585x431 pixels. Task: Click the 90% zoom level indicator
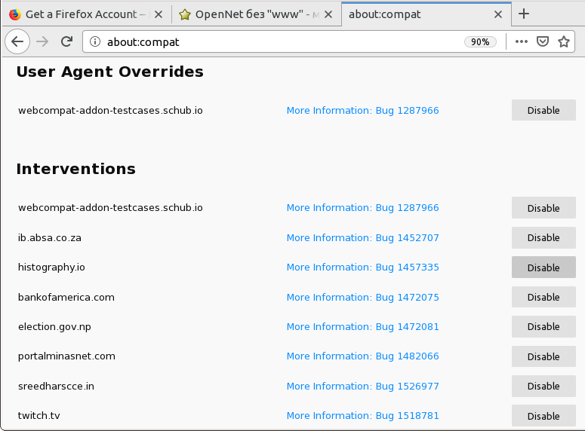(x=480, y=42)
